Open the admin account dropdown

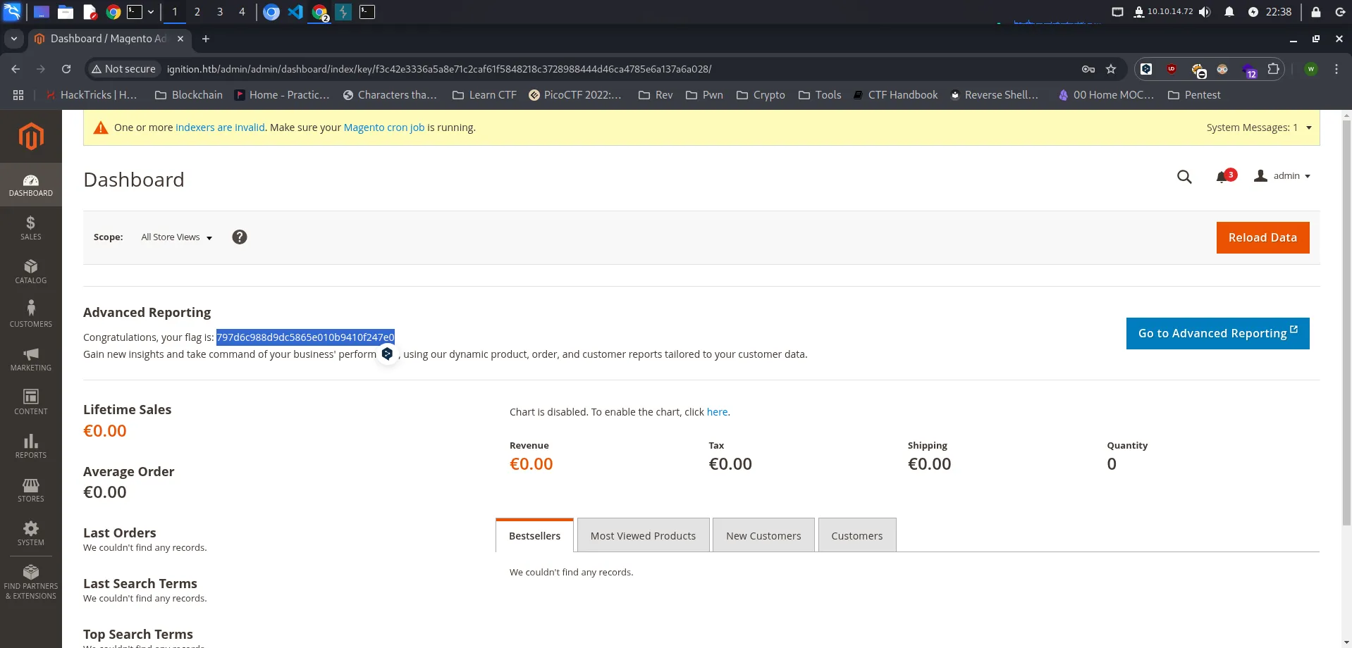coord(1283,176)
